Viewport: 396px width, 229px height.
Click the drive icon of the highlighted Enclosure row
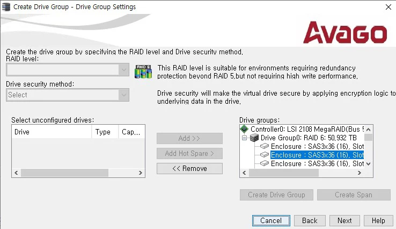pyautogui.click(x=264, y=154)
